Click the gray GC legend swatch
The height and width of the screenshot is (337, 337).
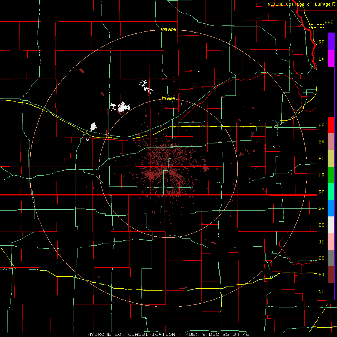pos(331,258)
